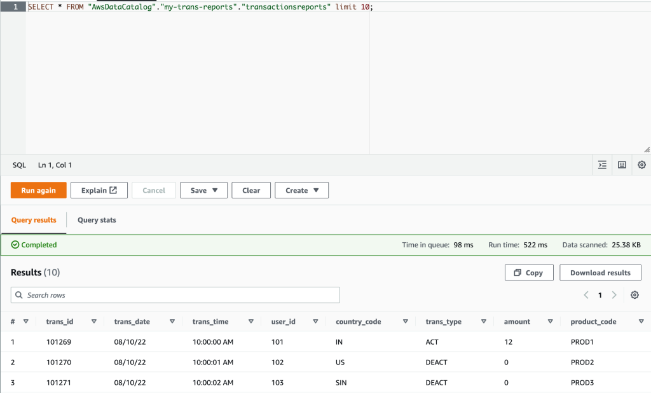Image resolution: width=651 pixels, height=393 pixels.
Task: Click the next page arrow in pagination
Action: coord(614,295)
